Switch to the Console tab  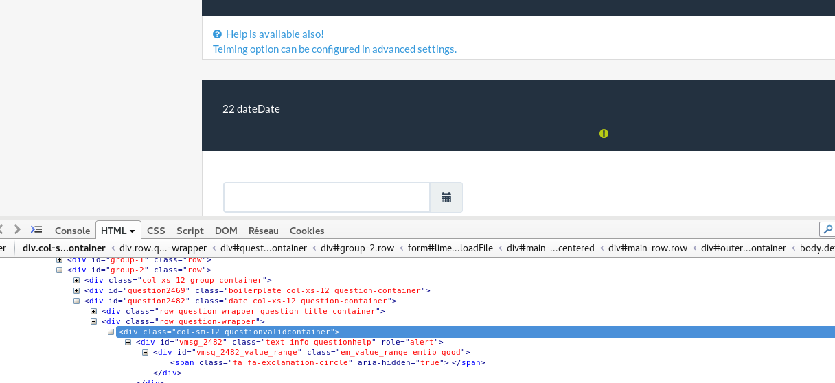pos(72,231)
